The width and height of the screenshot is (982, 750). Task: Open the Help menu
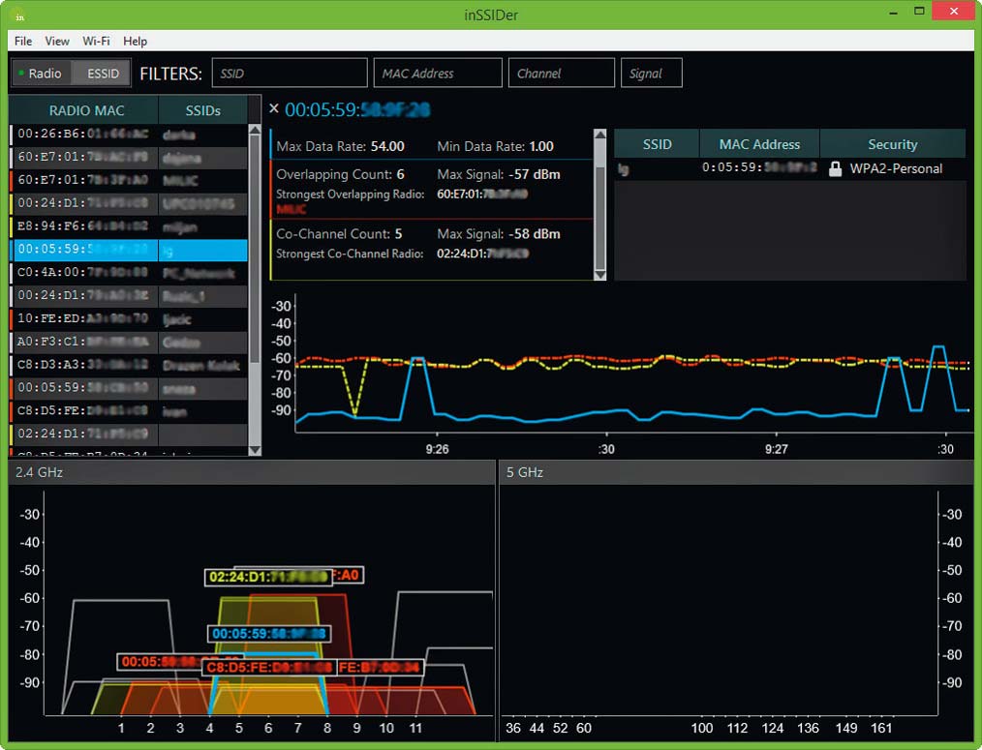pos(135,42)
